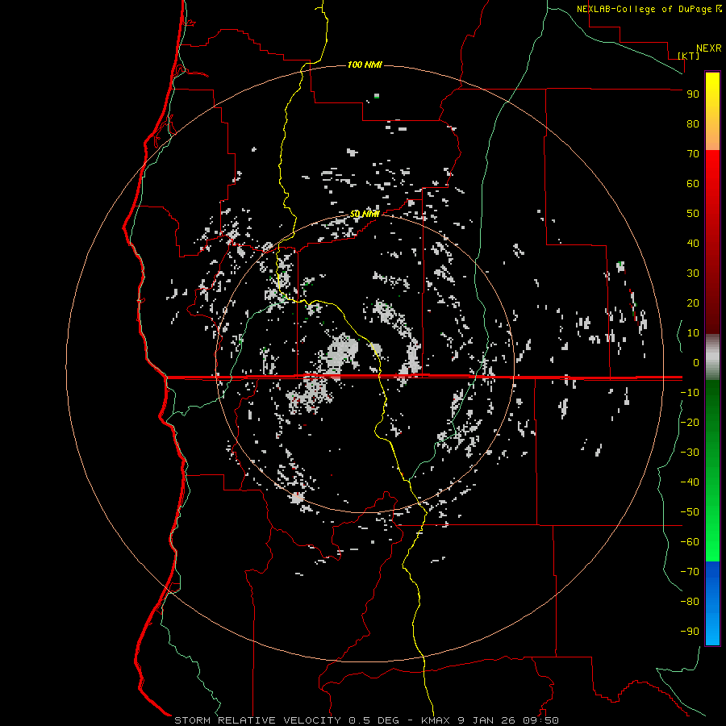The height and width of the screenshot is (726, 726).
Task: Pick the yellow top segment of color bar
Action: coord(712,111)
